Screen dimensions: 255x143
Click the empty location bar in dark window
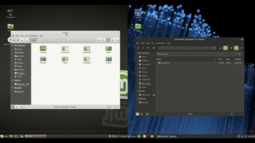click(x=187, y=48)
